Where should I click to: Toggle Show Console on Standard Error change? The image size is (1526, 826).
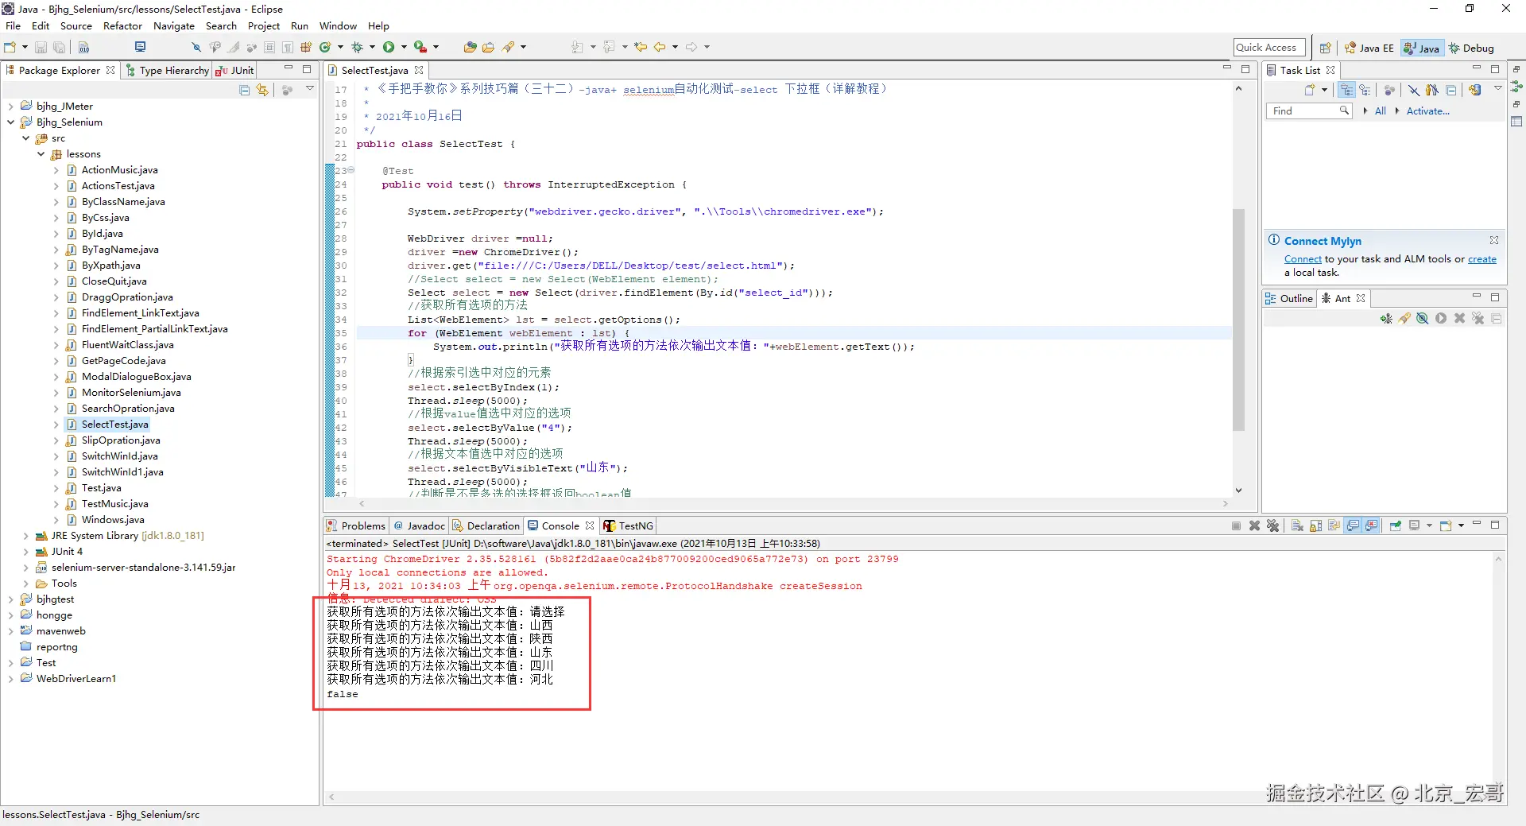point(1372,525)
